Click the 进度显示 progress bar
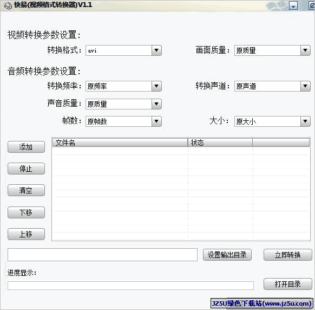Screen dimensions: 315x310 tap(130, 286)
